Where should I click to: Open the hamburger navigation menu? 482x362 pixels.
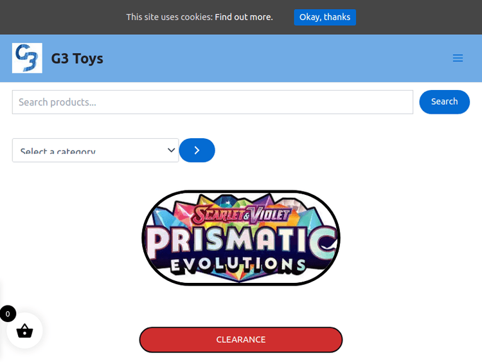458,59
